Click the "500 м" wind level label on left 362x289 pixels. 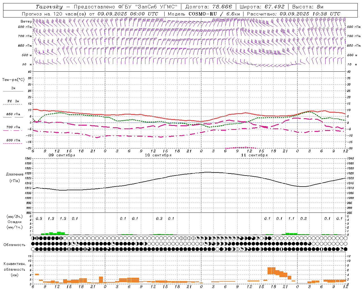27,55
